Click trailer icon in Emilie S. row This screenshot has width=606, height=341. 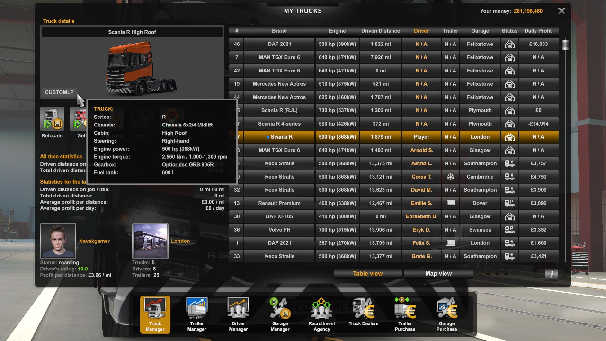coord(451,203)
